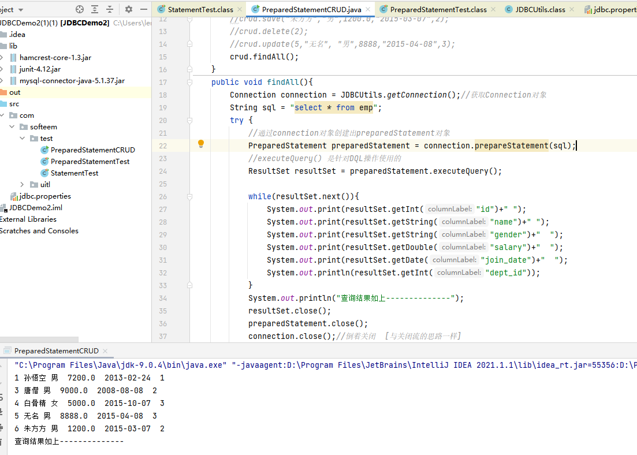Screen dimensions: 637x455
Task: Select JDBCDemo2.iml file
Action: (36, 208)
